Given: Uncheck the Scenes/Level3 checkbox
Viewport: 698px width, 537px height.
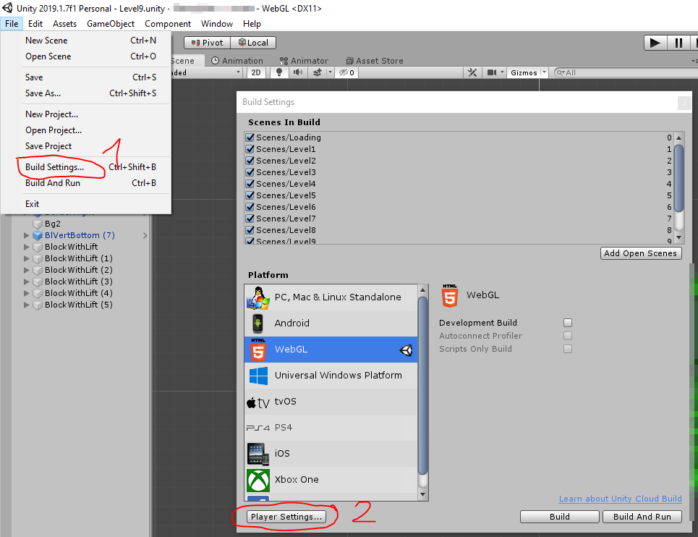Looking at the screenshot, I should (250, 172).
